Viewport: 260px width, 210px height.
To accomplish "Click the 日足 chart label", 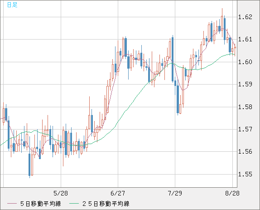I will point(12,5).
